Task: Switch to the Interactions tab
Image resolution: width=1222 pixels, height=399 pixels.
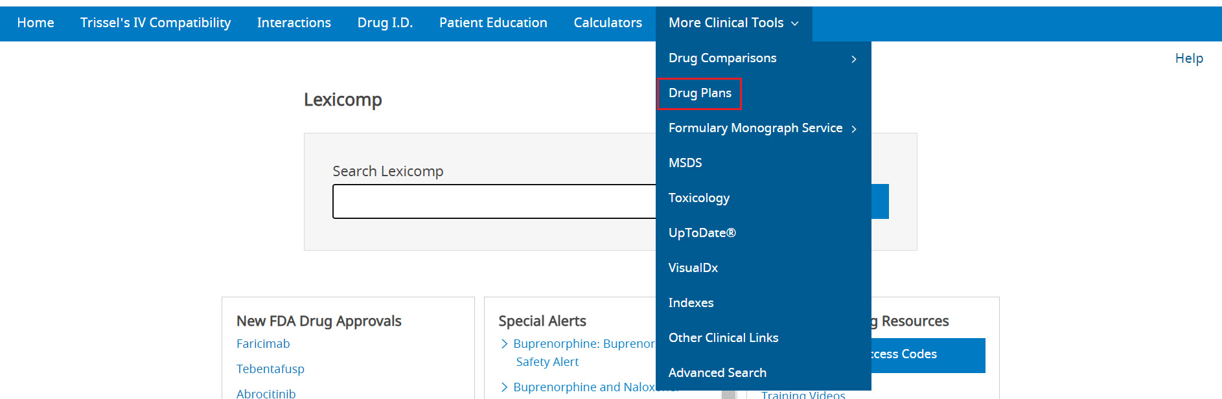Action: [x=294, y=23]
